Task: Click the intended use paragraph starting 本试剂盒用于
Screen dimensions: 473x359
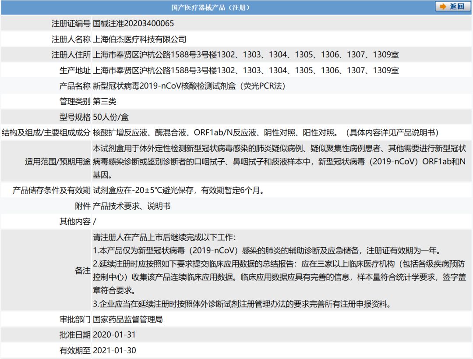Action: pos(279,161)
